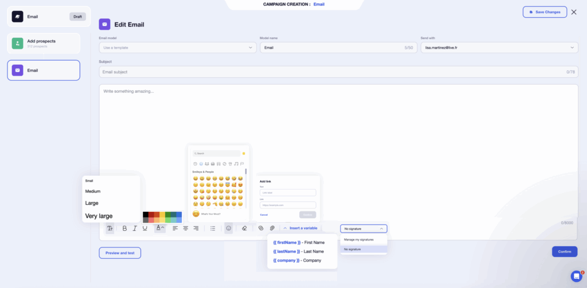The image size is (587, 288).
Task: Select Manage my signatures option
Action: [359, 239]
